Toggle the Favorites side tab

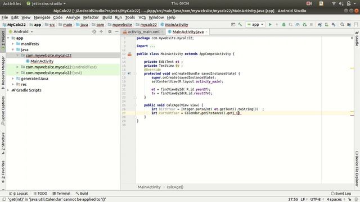[x=3, y=172]
